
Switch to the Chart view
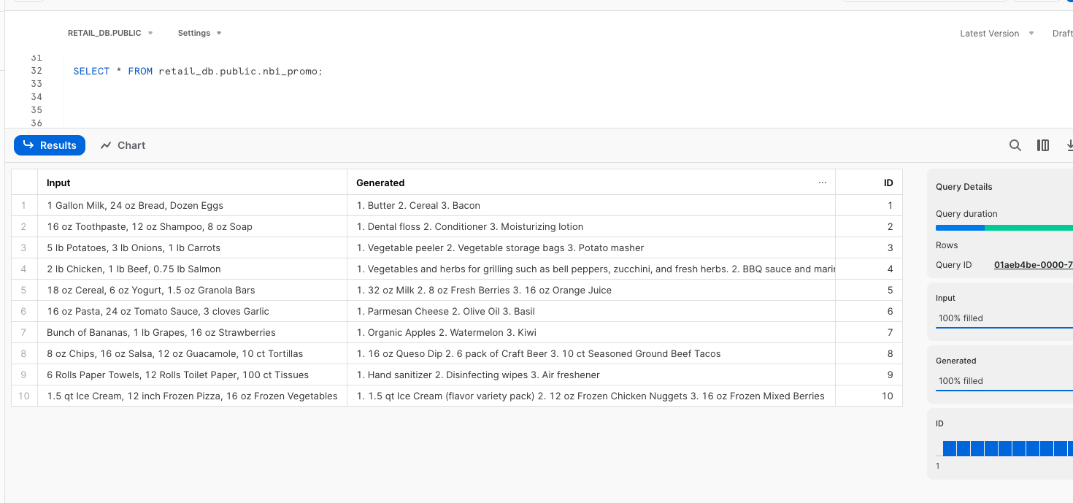click(x=123, y=145)
